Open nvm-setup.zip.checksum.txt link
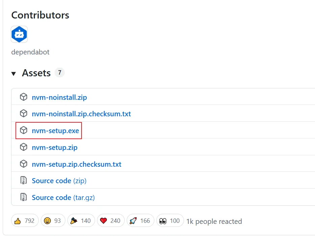 [76, 164]
